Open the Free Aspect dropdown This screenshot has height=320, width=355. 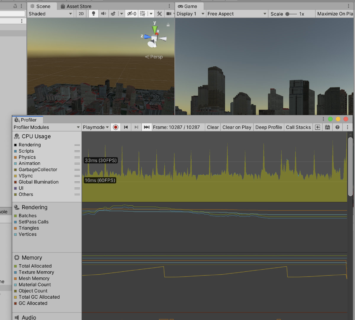[x=237, y=14]
